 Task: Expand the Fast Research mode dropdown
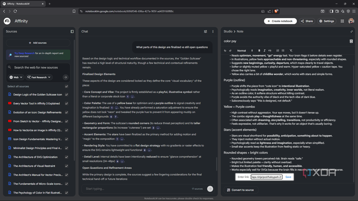point(39,77)
